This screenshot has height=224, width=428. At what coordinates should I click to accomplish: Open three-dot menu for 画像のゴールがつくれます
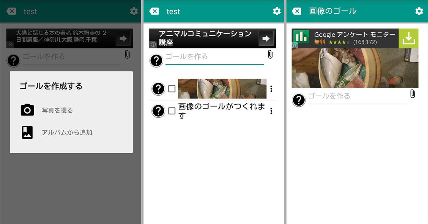coord(271,111)
